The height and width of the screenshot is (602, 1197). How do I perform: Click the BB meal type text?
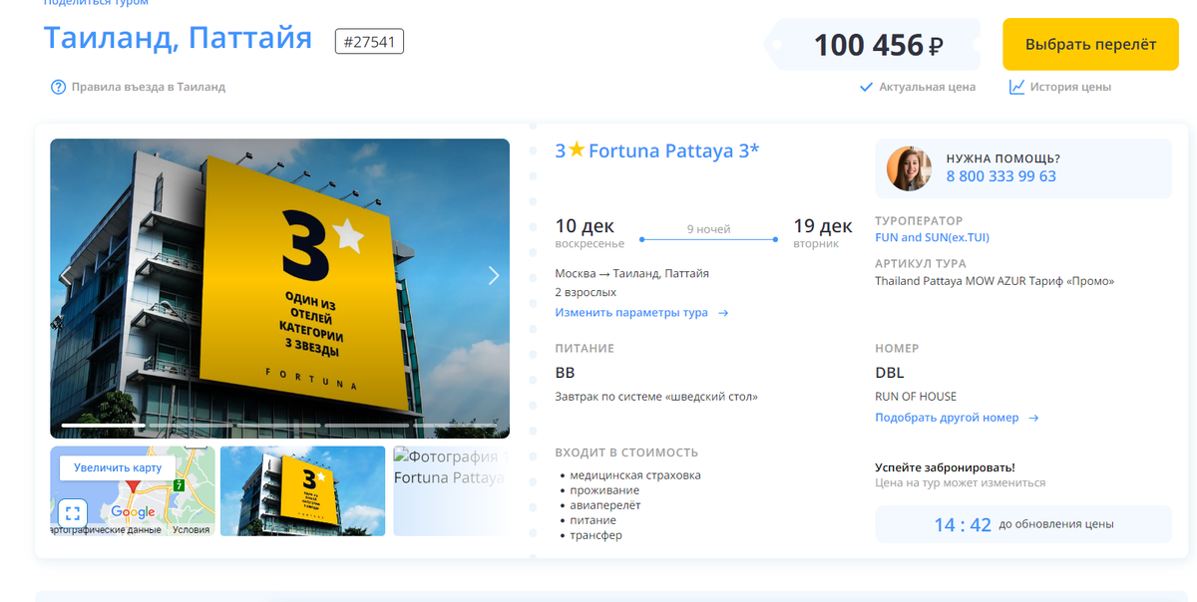pyautogui.click(x=565, y=373)
